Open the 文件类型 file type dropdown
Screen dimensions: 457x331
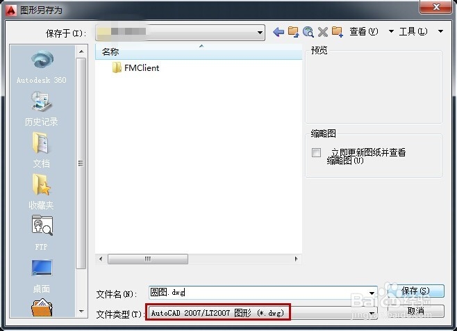[x=263, y=313]
